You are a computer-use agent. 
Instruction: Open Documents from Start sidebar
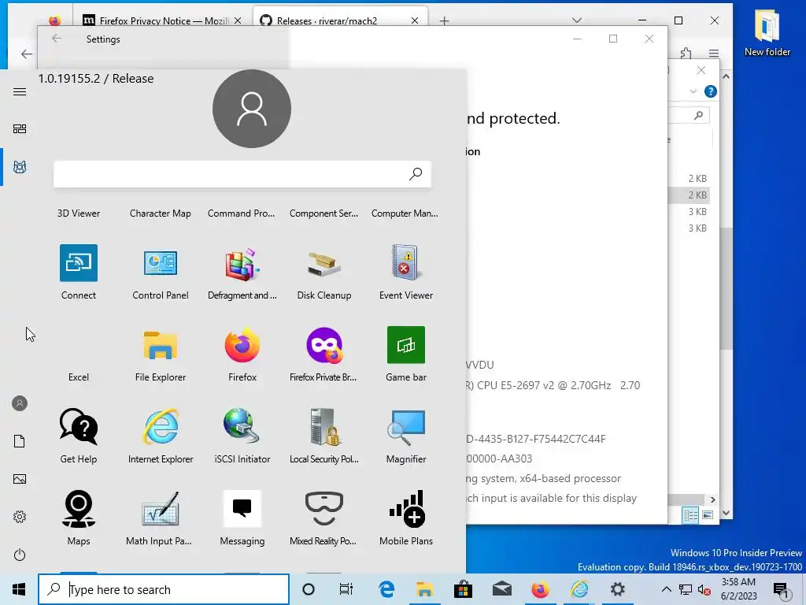(20, 441)
